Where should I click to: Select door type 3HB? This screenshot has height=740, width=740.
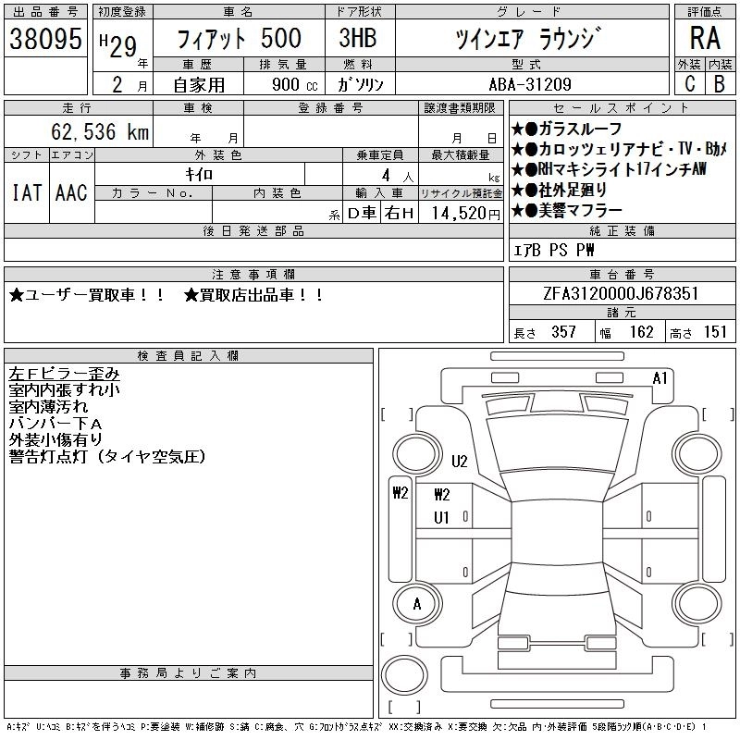[358, 38]
